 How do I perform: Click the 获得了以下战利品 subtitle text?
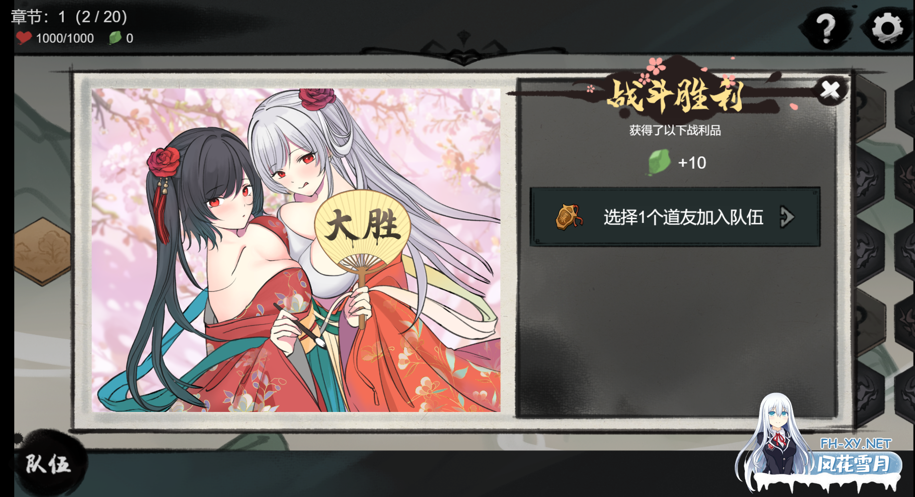[x=675, y=130]
